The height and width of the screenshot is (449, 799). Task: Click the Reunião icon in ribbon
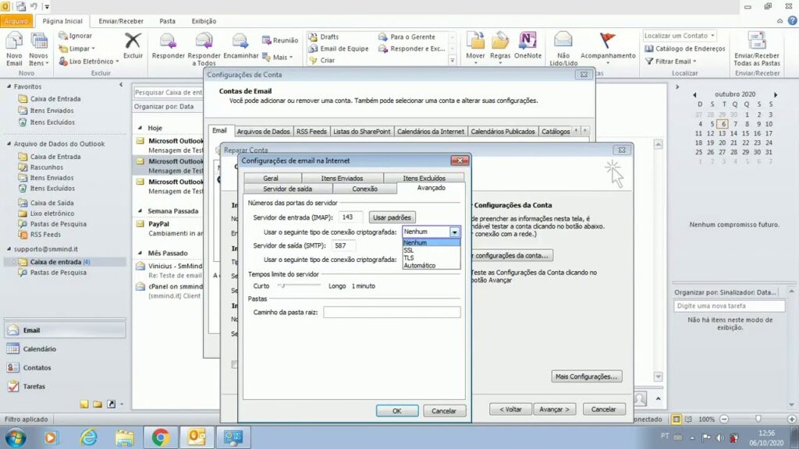click(280, 41)
